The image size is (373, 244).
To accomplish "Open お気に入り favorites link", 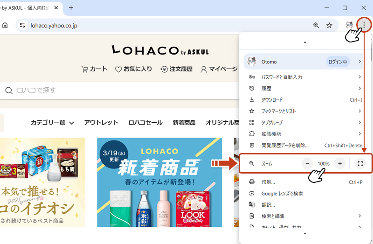I will [x=133, y=69].
